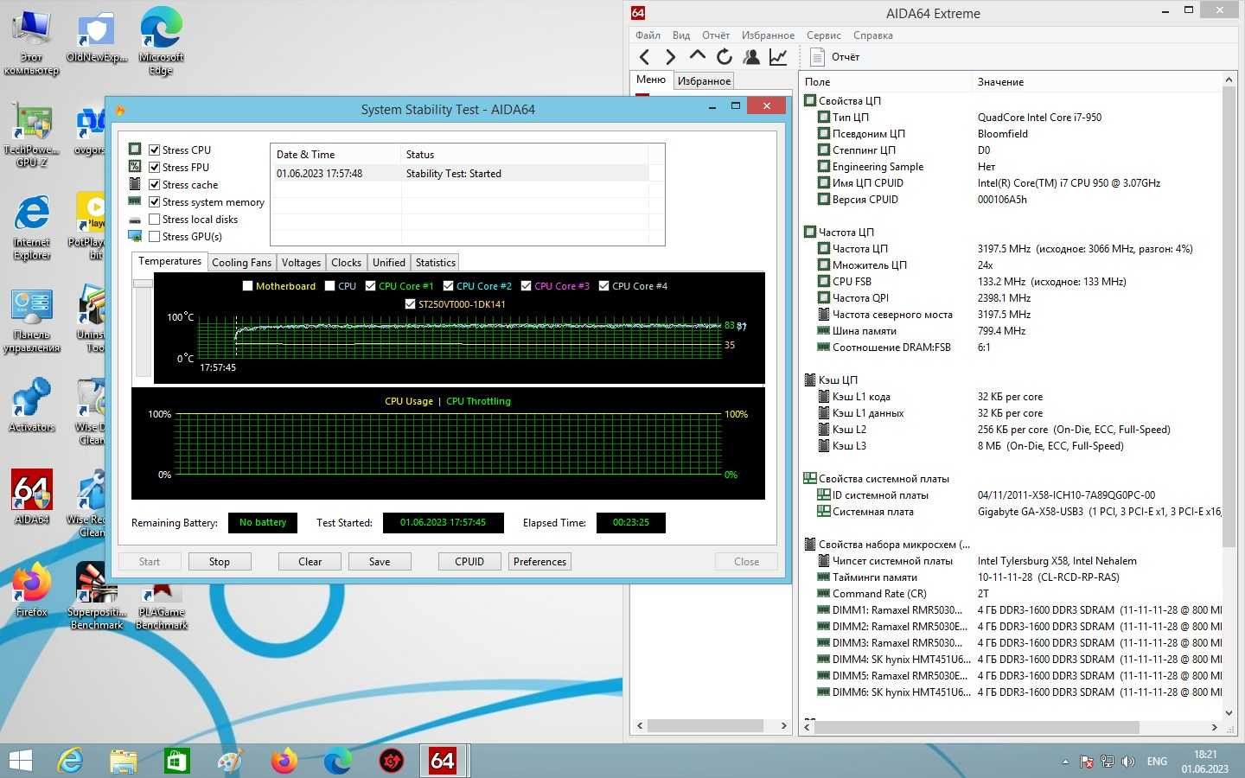Screen dimensions: 1245x778
Task: Click the Windows Start button
Action: (x=20, y=761)
